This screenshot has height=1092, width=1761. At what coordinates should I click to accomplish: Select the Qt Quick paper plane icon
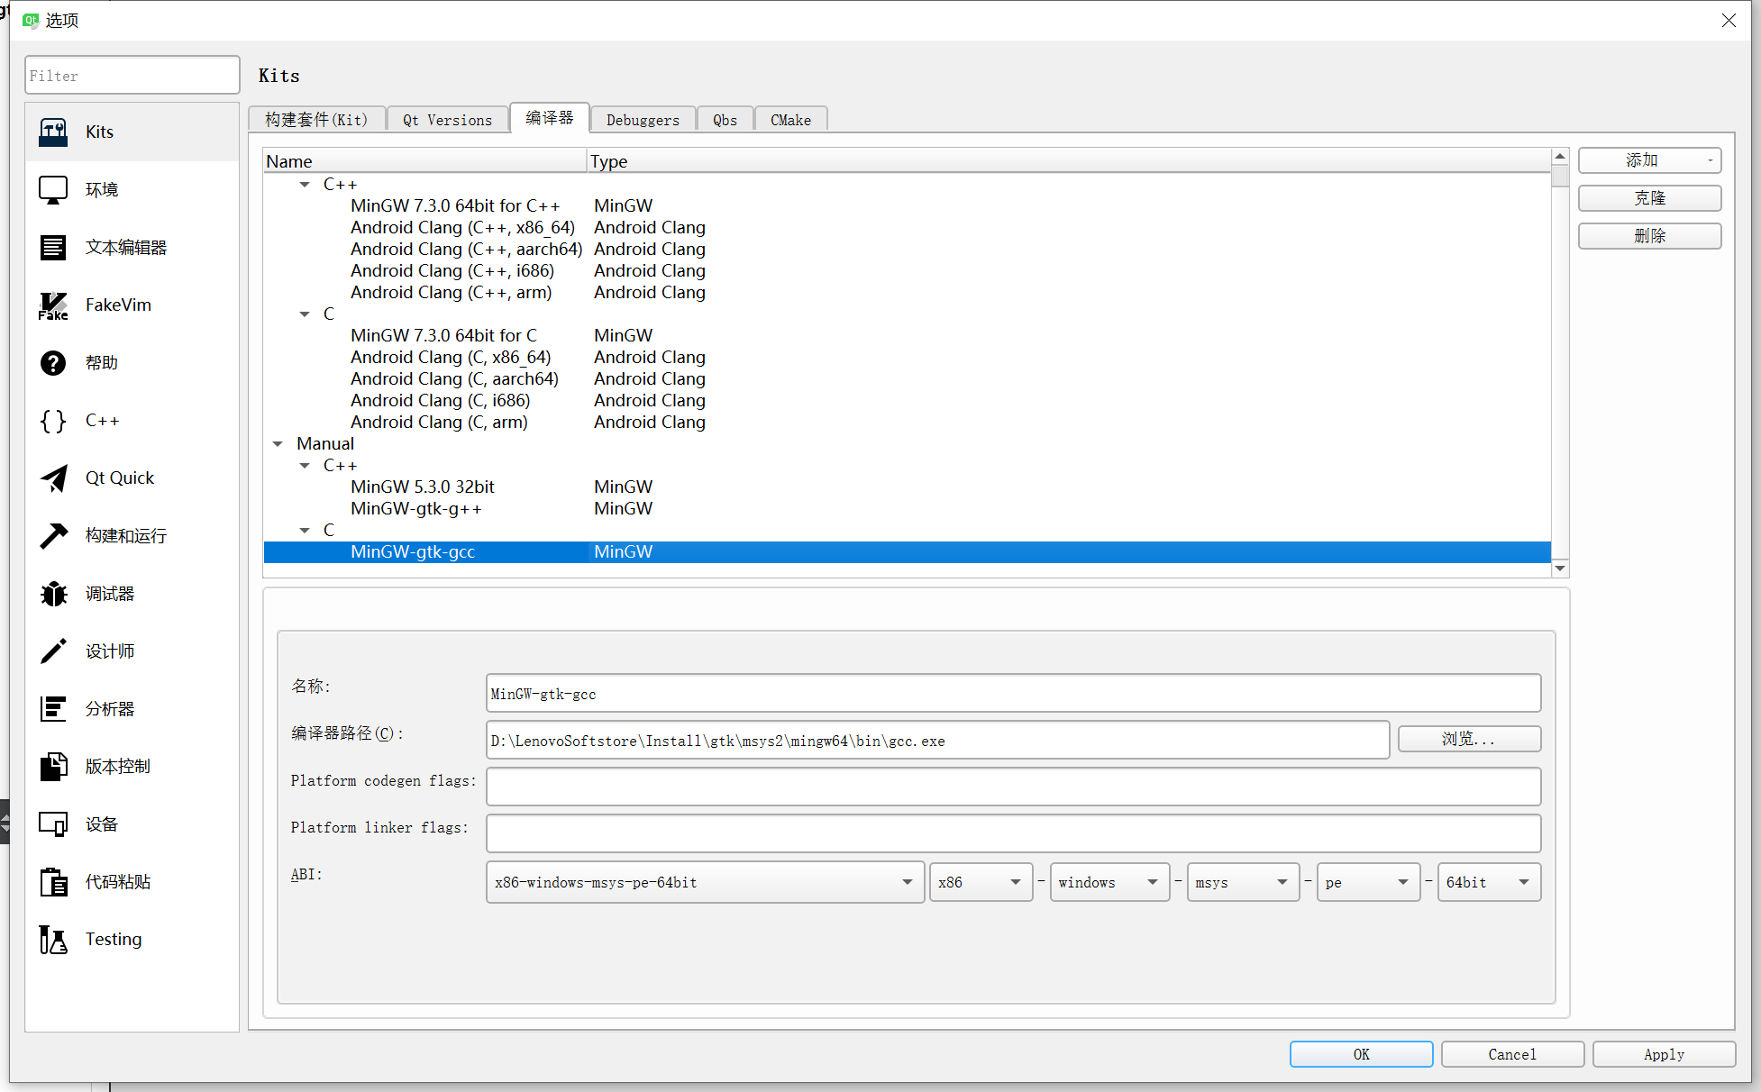point(53,478)
